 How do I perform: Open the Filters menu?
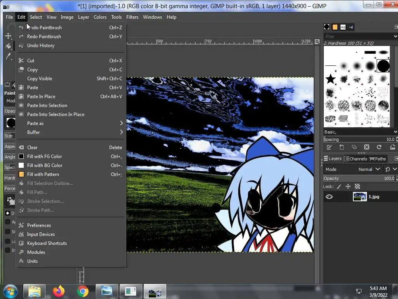pos(132,17)
